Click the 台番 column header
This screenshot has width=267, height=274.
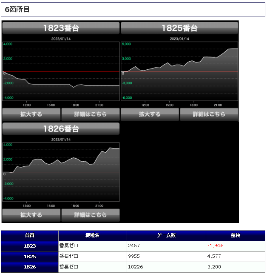coord(30,236)
